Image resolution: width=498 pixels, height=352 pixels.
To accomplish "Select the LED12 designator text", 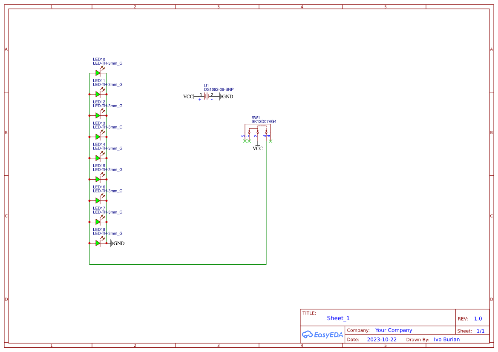I will tap(99, 101).
